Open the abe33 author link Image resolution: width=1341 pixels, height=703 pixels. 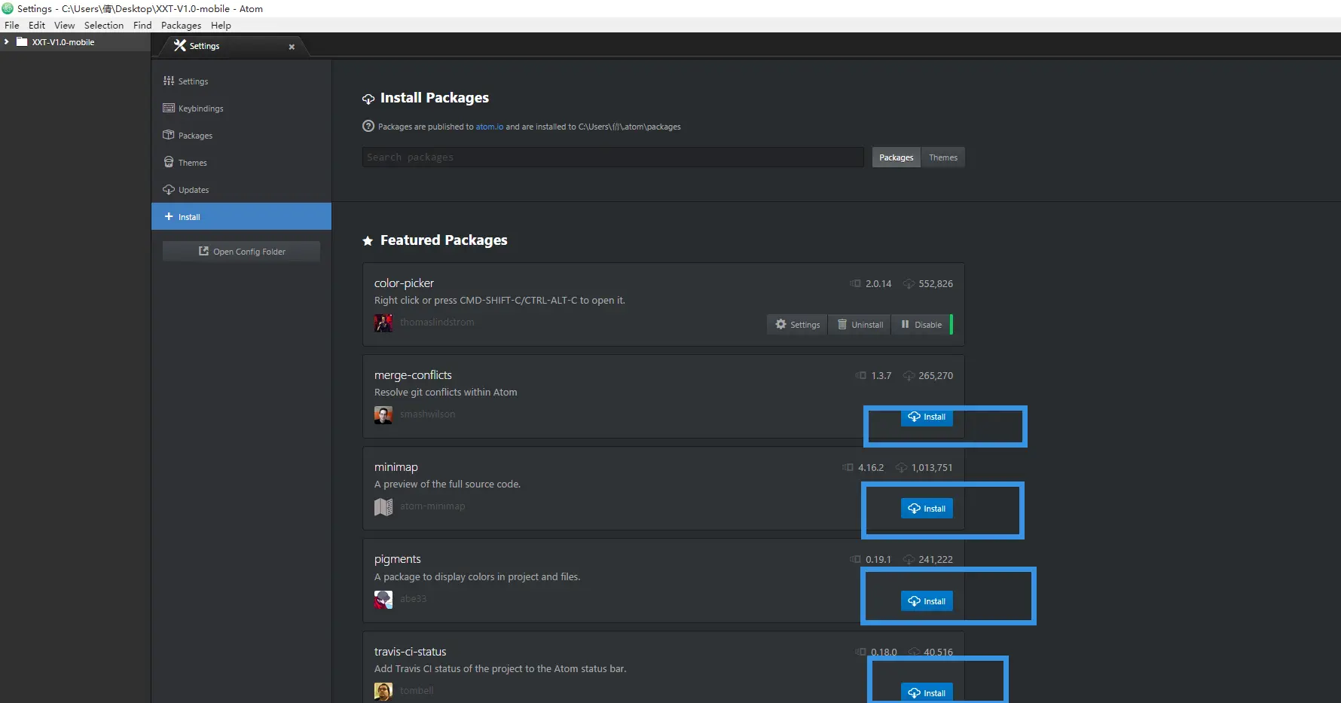[413, 599]
